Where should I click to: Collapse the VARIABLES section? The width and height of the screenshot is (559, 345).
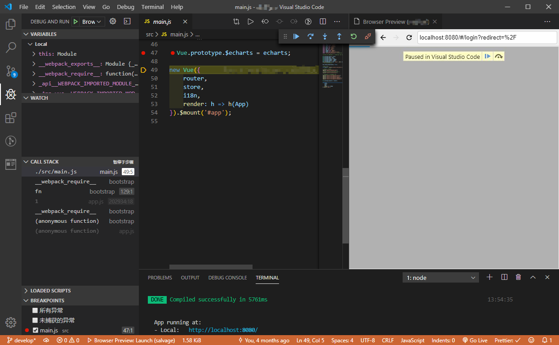point(80,34)
